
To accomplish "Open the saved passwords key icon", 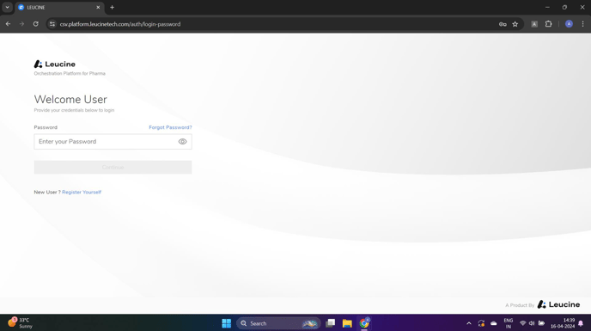I will 503,24.
